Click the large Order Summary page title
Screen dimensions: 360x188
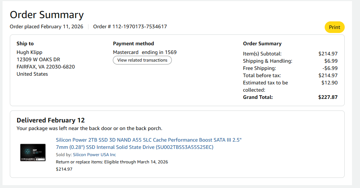point(47,15)
